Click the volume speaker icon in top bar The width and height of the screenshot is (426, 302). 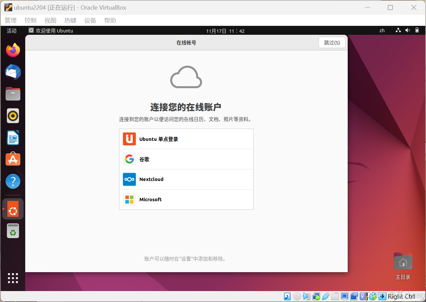click(408, 30)
